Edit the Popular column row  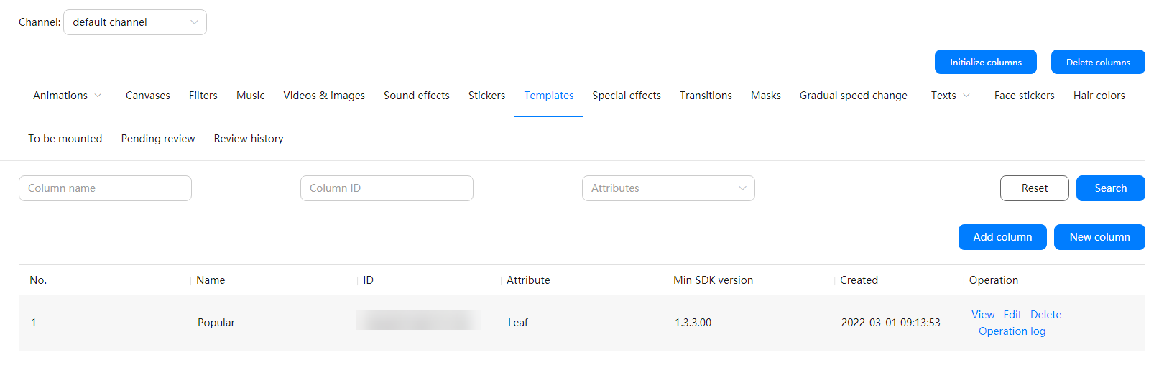coord(1012,315)
